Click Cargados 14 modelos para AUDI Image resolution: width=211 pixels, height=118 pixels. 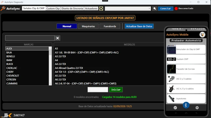(x=119, y=97)
